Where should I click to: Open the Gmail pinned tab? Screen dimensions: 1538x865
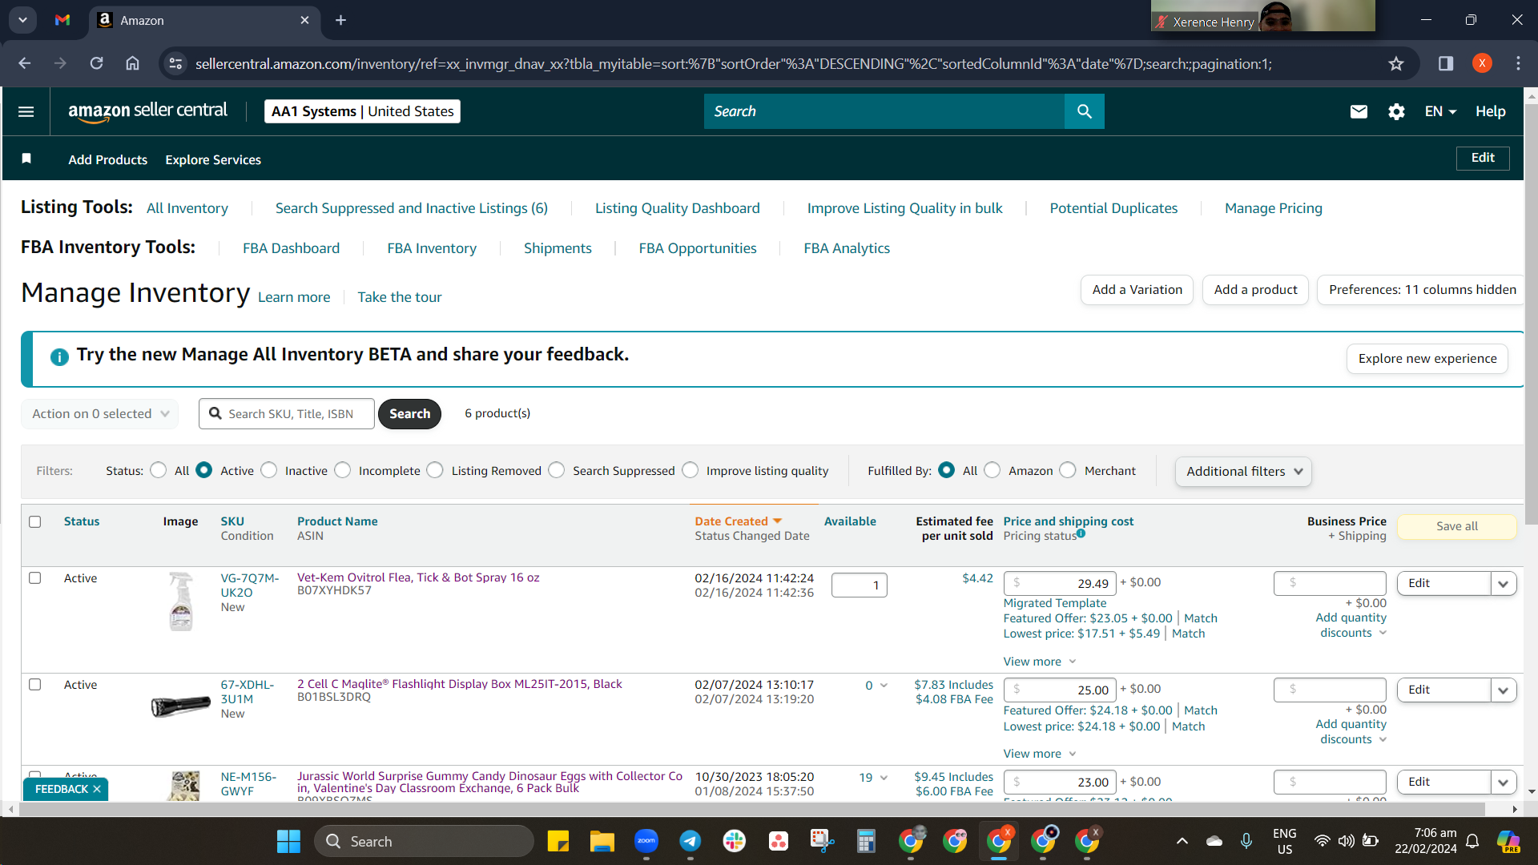coord(62,20)
